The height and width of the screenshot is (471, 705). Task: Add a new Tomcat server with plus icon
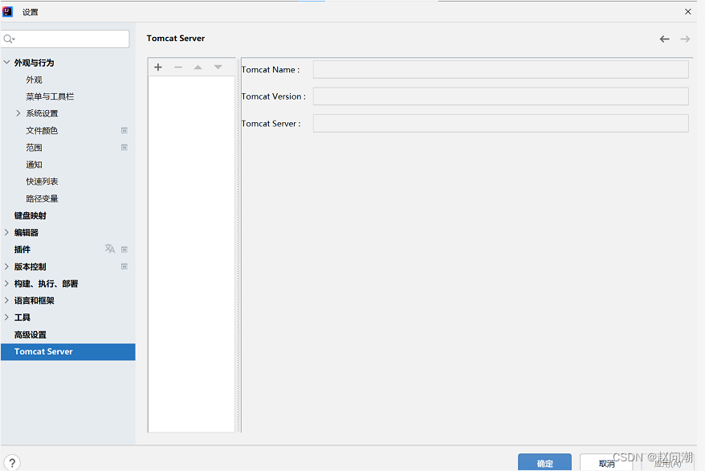click(x=158, y=68)
